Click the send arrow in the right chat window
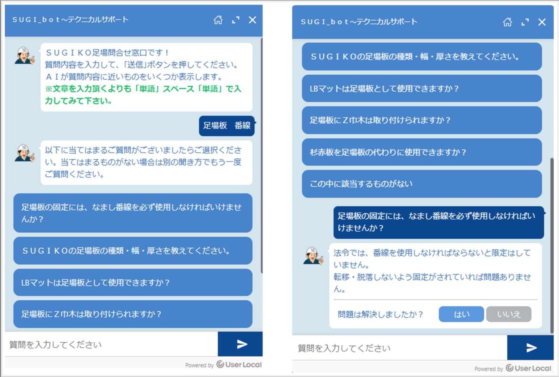The height and width of the screenshot is (377, 559). pos(530,348)
